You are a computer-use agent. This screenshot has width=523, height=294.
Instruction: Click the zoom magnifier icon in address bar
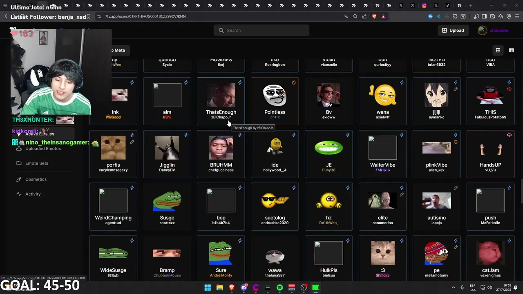pos(355,16)
